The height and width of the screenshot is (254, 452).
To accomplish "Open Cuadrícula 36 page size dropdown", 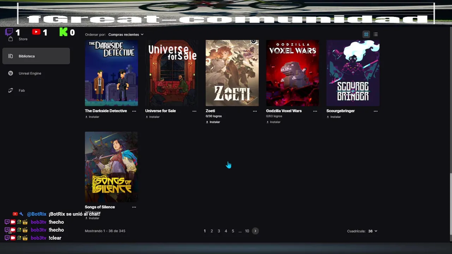I will (x=373, y=231).
